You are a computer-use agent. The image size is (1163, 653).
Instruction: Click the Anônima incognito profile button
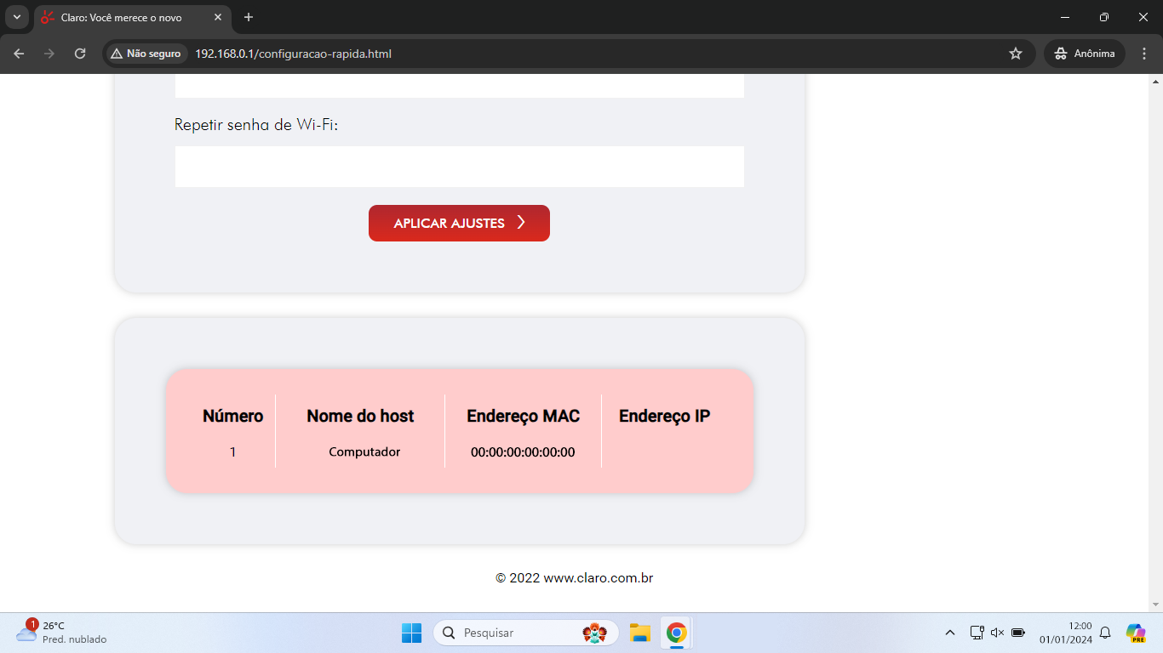click(1085, 54)
